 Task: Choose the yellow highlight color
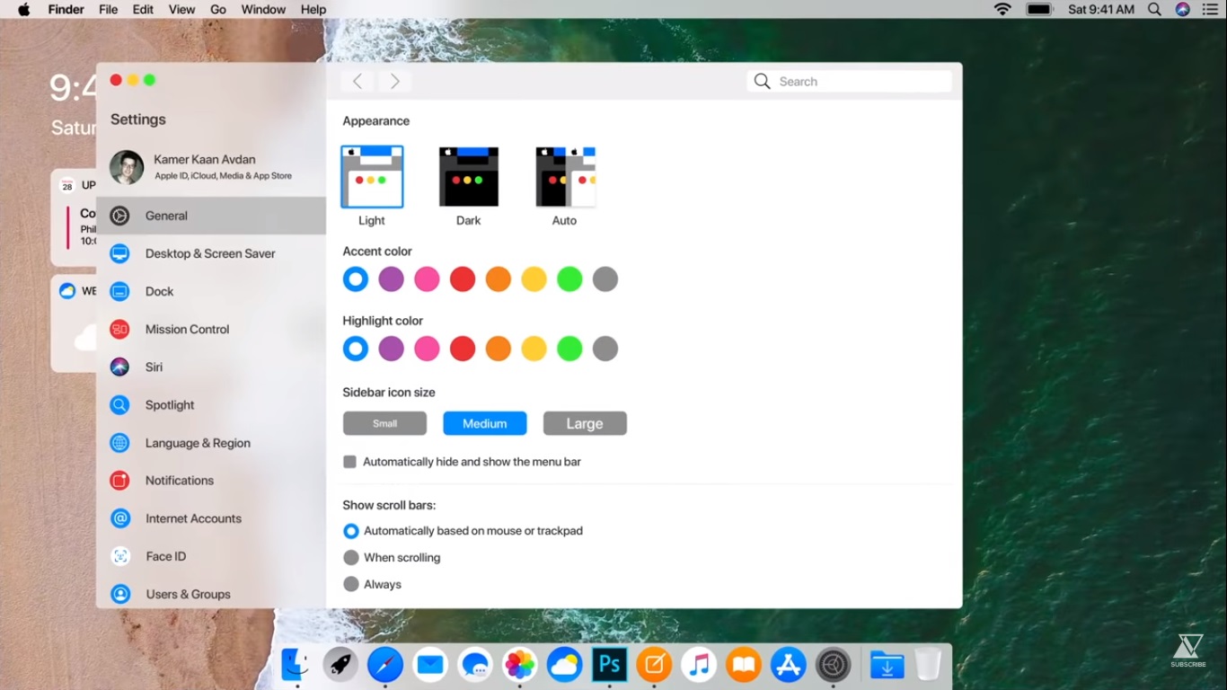(534, 349)
